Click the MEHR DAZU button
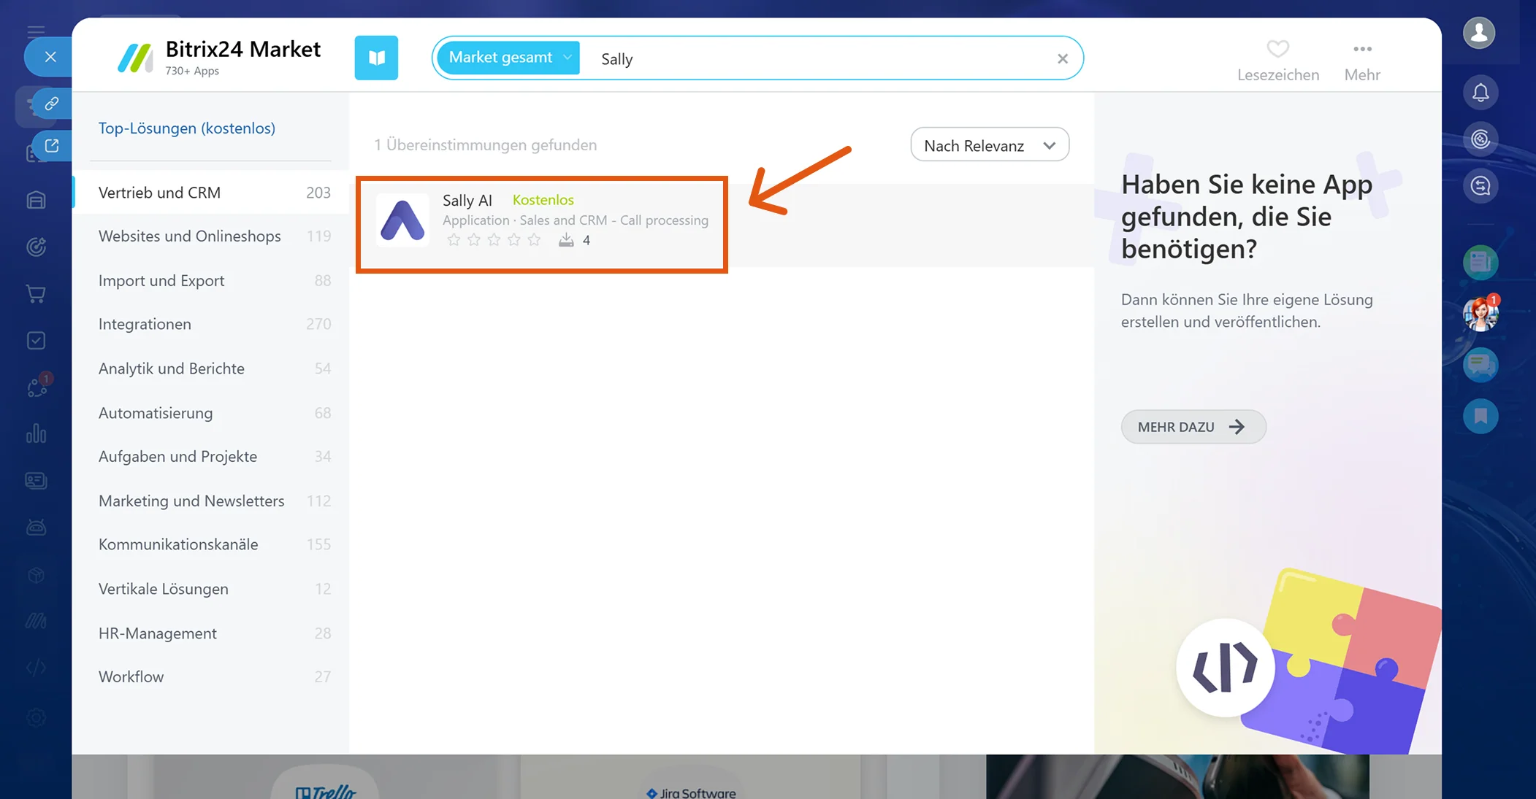This screenshot has width=1536, height=799. click(x=1193, y=427)
